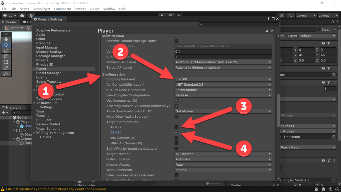Select the Rect transform tool
This screenshot has height=192, width=341.
[x=6, y=62]
